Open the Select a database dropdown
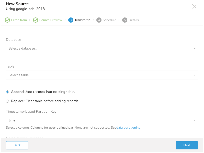 coord(102,49)
